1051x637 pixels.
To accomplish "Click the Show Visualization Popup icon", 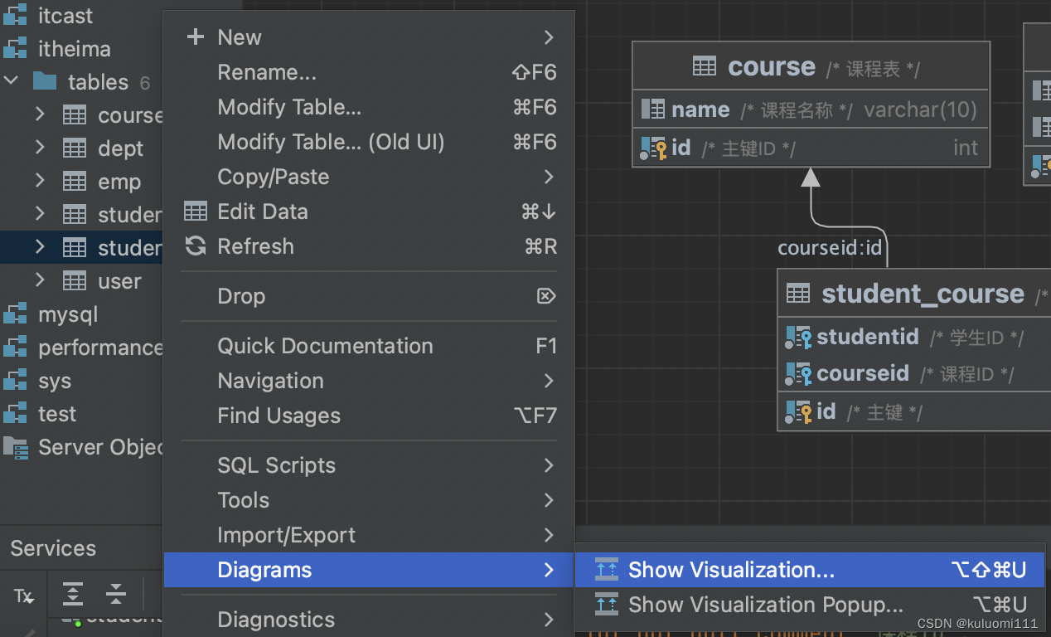I will coord(607,605).
